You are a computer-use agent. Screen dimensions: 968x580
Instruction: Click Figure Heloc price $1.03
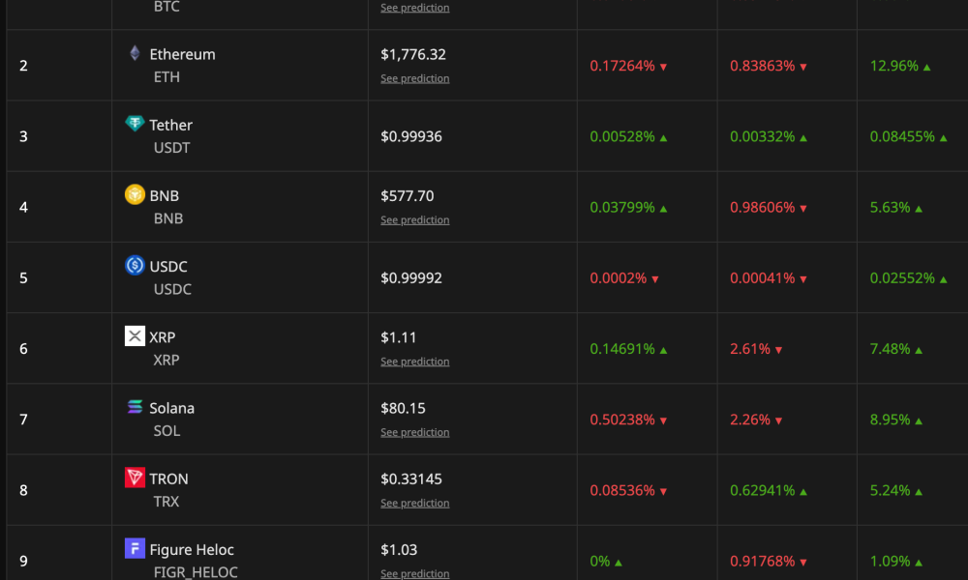point(399,550)
